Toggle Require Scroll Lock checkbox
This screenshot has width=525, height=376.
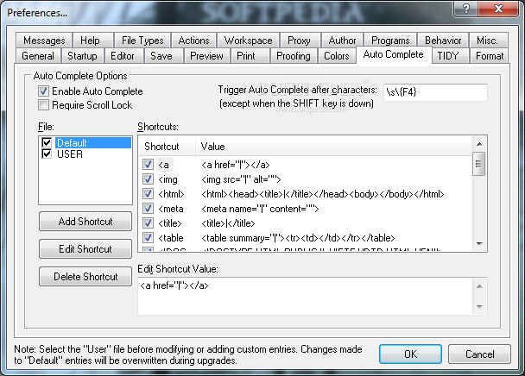[43, 104]
